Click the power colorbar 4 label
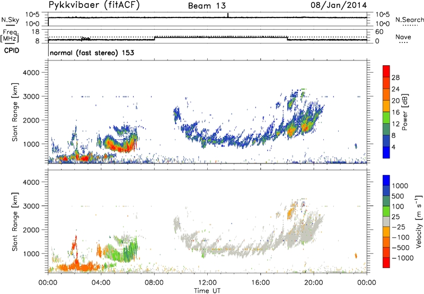The image size is (424, 294). (394, 147)
